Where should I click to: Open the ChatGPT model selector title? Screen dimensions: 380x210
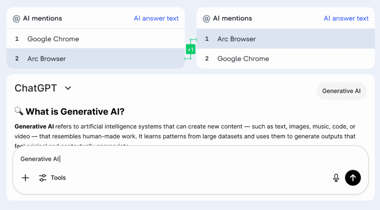[x=36, y=88]
